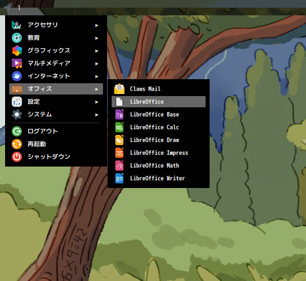The image size is (306, 281).
Task: Click the rocket launcher icon in the panel
Action: [x=8, y=8]
